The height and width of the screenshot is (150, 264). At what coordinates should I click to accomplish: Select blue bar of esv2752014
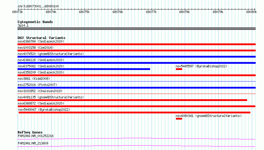136,88
